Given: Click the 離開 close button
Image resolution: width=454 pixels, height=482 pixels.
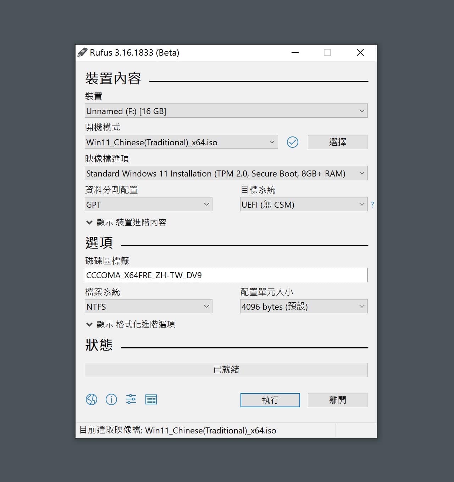Looking at the screenshot, I should [x=338, y=400].
